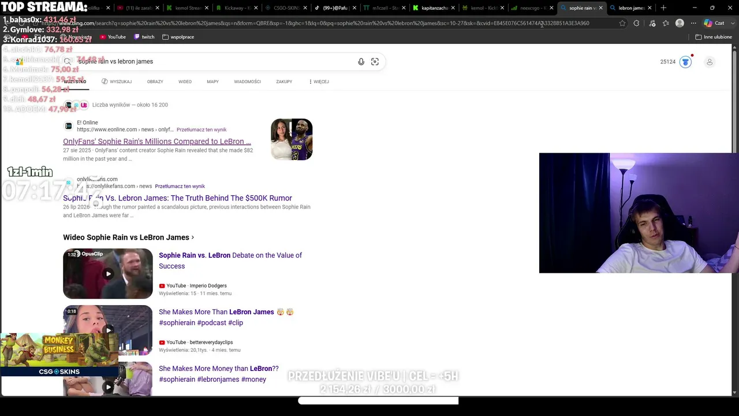Screen dimensions: 739x416
Task: Open the Bing account profile icon
Action: (x=710, y=62)
